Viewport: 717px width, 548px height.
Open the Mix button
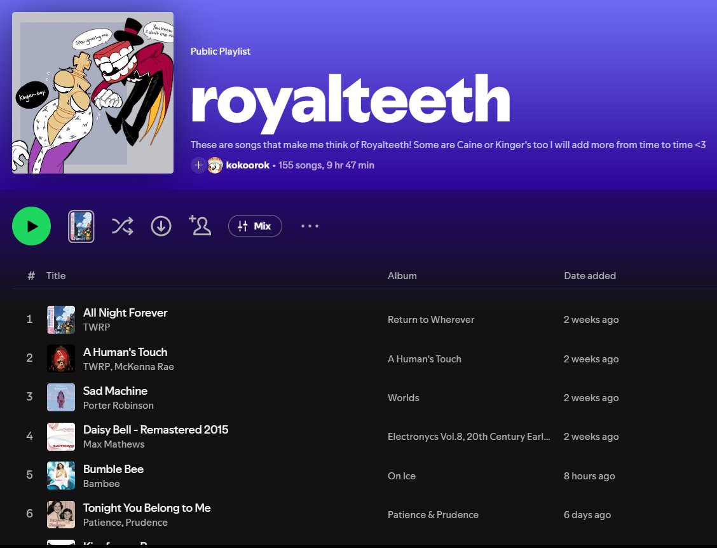click(x=255, y=226)
